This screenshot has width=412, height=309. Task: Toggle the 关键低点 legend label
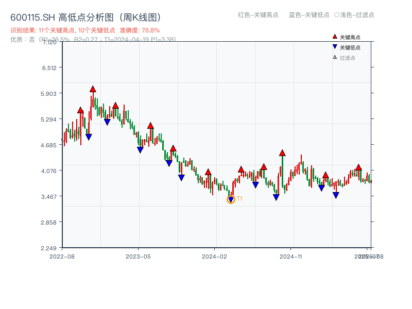pyautogui.click(x=350, y=47)
